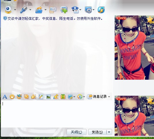Expand report options arrow beside police cap
The width and height of the screenshot is (154, 139).
(x=80, y=10)
